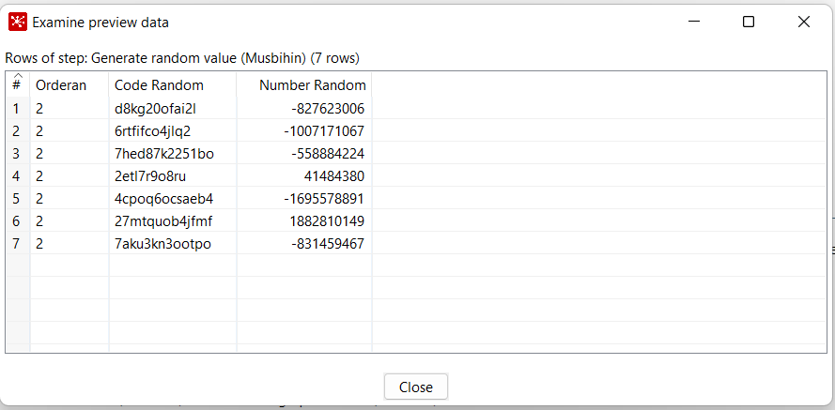Select value -1007171067
This screenshot has height=410, width=835.
point(304,130)
